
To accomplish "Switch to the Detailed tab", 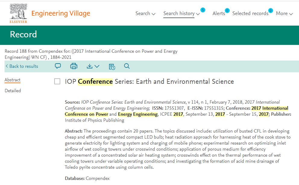I will coord(13,91).
